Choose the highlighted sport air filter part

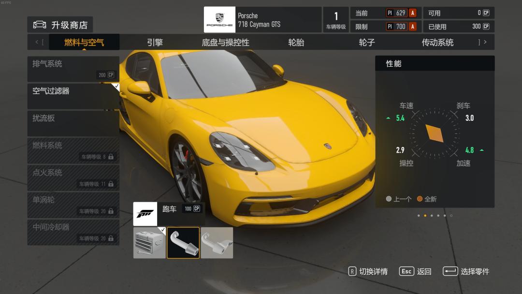click(183, 243)
